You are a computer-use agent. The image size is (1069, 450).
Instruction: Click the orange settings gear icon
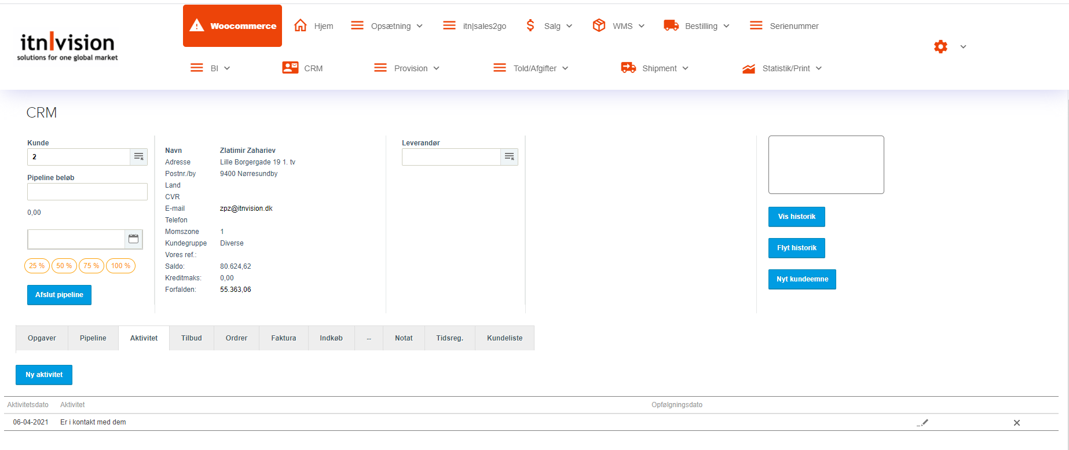[940, 46]
